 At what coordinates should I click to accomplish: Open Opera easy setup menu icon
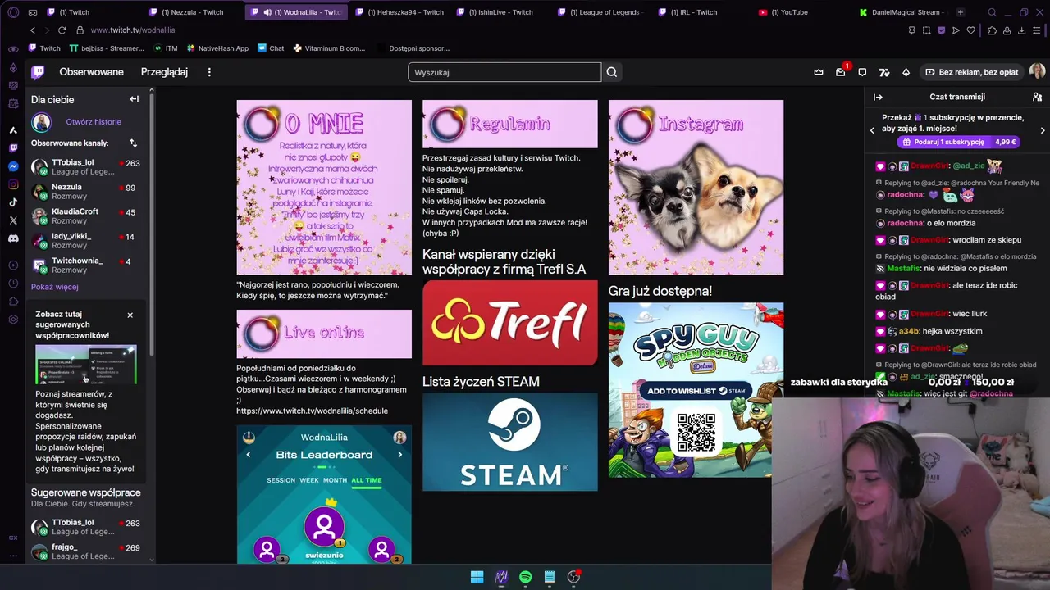click(x=1037, y=30)
